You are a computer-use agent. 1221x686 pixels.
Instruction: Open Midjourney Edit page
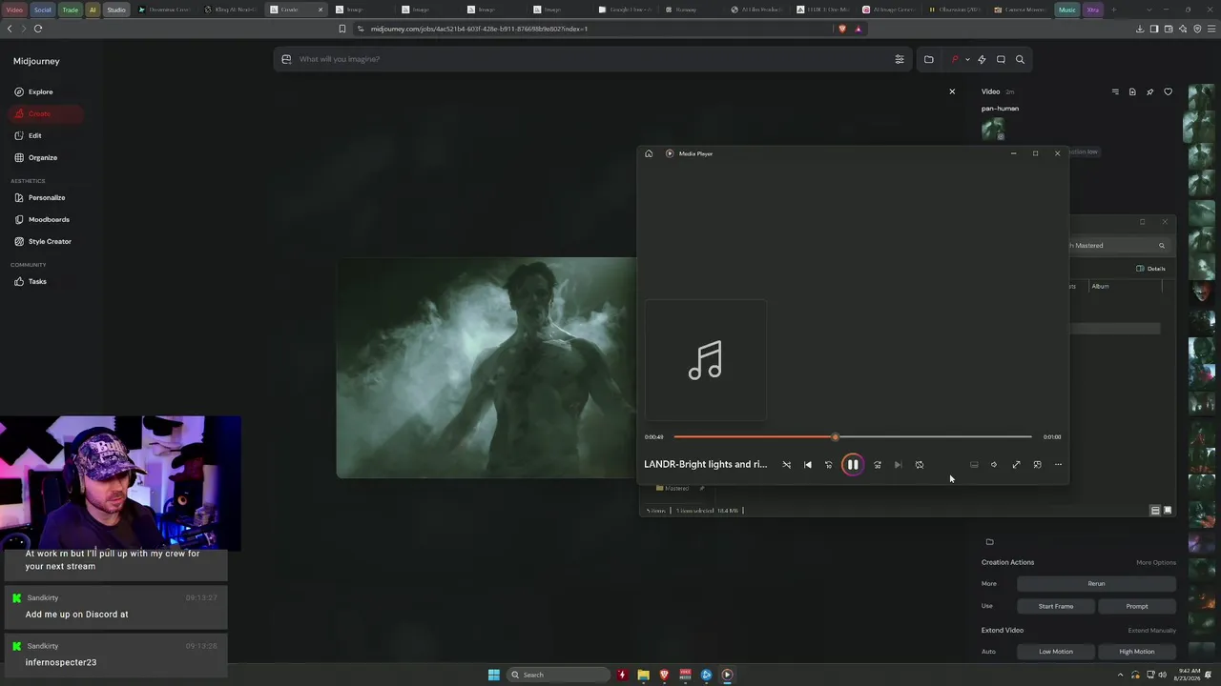29,135
